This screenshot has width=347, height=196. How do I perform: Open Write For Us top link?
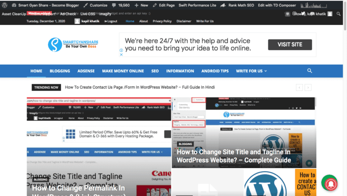(205, 21)
